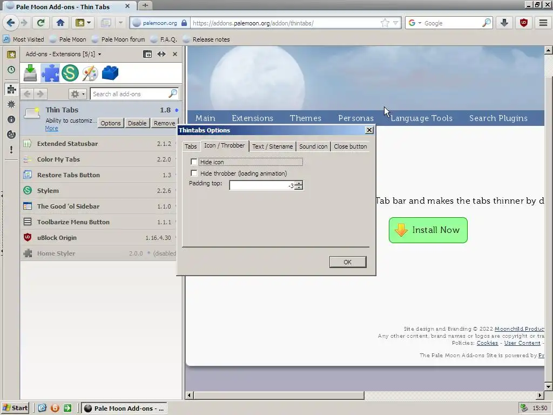Image resolution: width=553 pixels, height=415 pixels.
Task: Open the F.A.Q. bookmark
Action: click(x=164, y=39)
